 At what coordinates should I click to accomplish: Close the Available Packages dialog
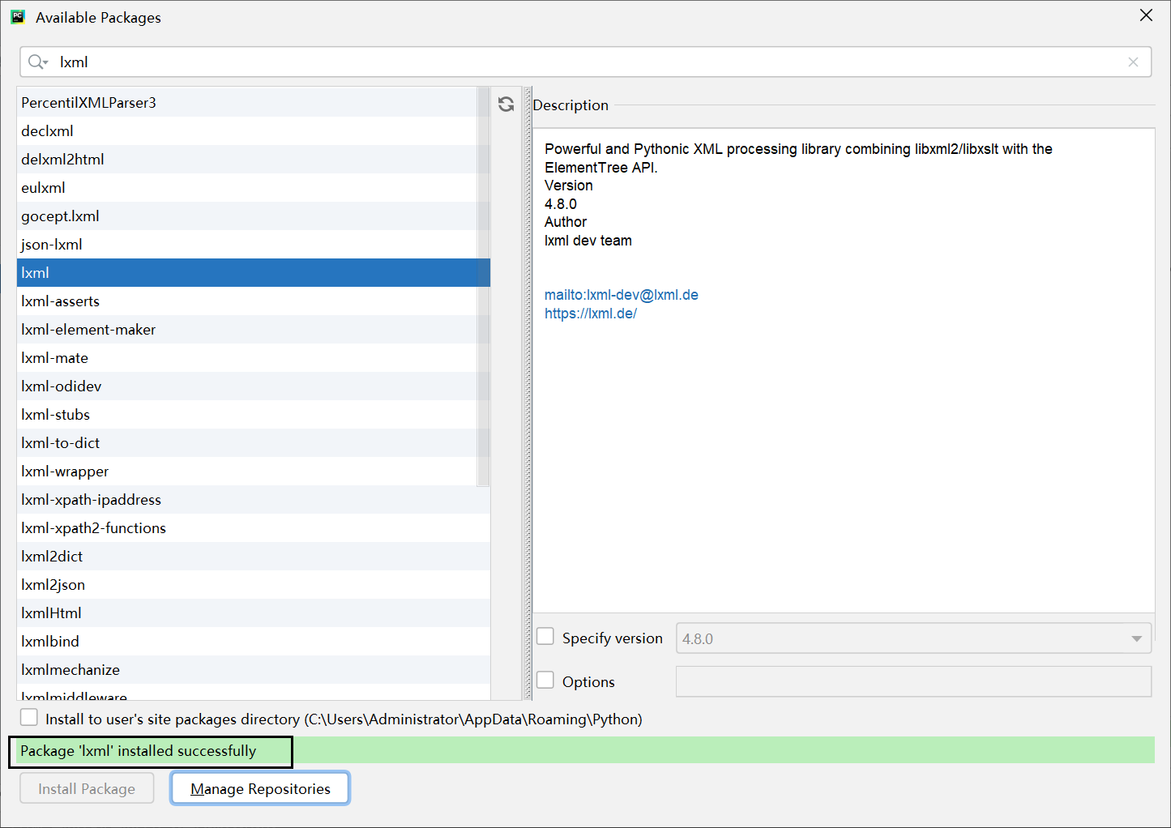(x=1146, y=15)
